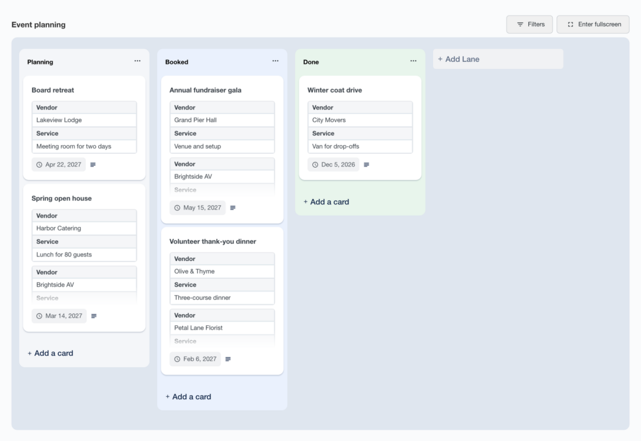Add a card to Booked lane
Viewport: 641px width, 441px height.
pyautogui.click(x=188, y=397)
